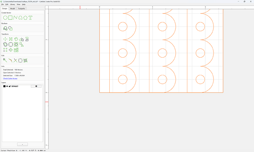Open the Corner rounding tool
Screen dimensions: 254x152
pos(11,44)
